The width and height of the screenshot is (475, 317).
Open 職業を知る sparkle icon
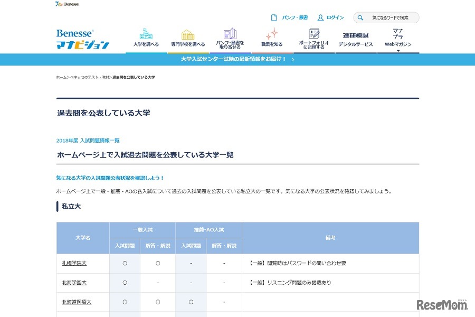click(272, 34)
